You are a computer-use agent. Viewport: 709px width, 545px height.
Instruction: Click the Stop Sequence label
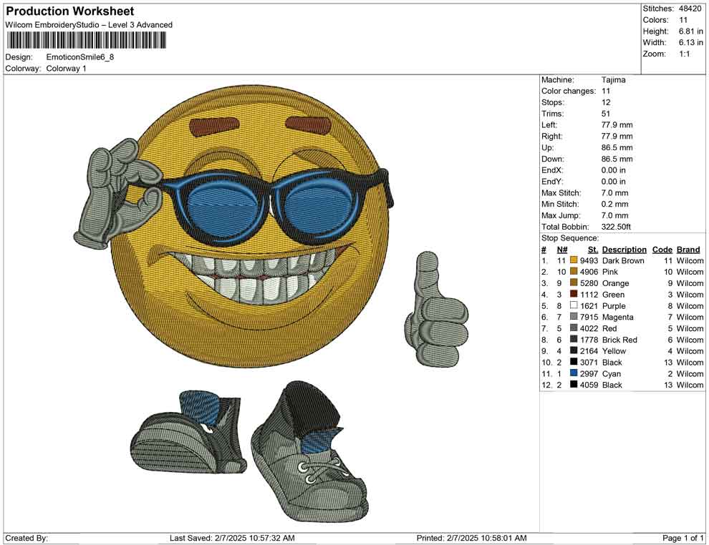[570, 238]
